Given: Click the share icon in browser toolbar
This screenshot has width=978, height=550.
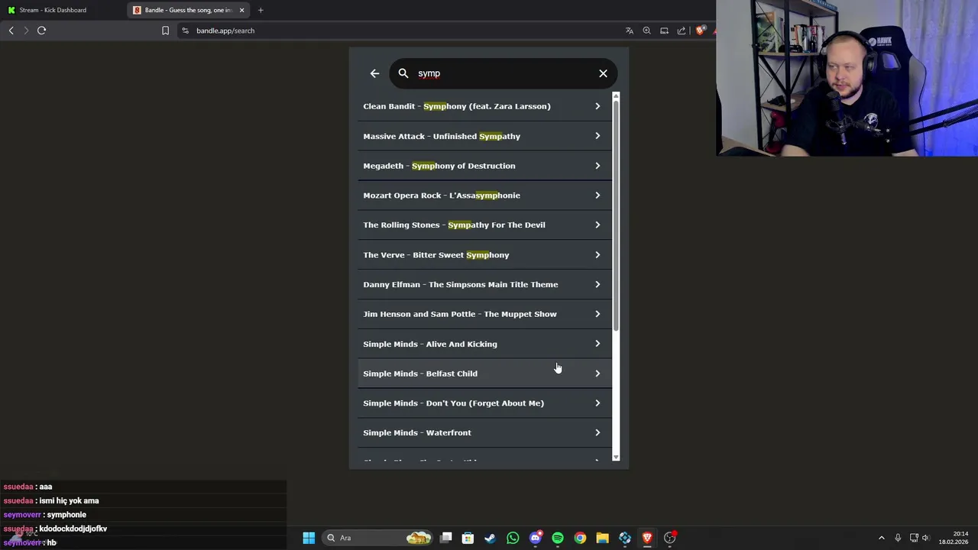Looking at the screenshot, I should point(682,31).
